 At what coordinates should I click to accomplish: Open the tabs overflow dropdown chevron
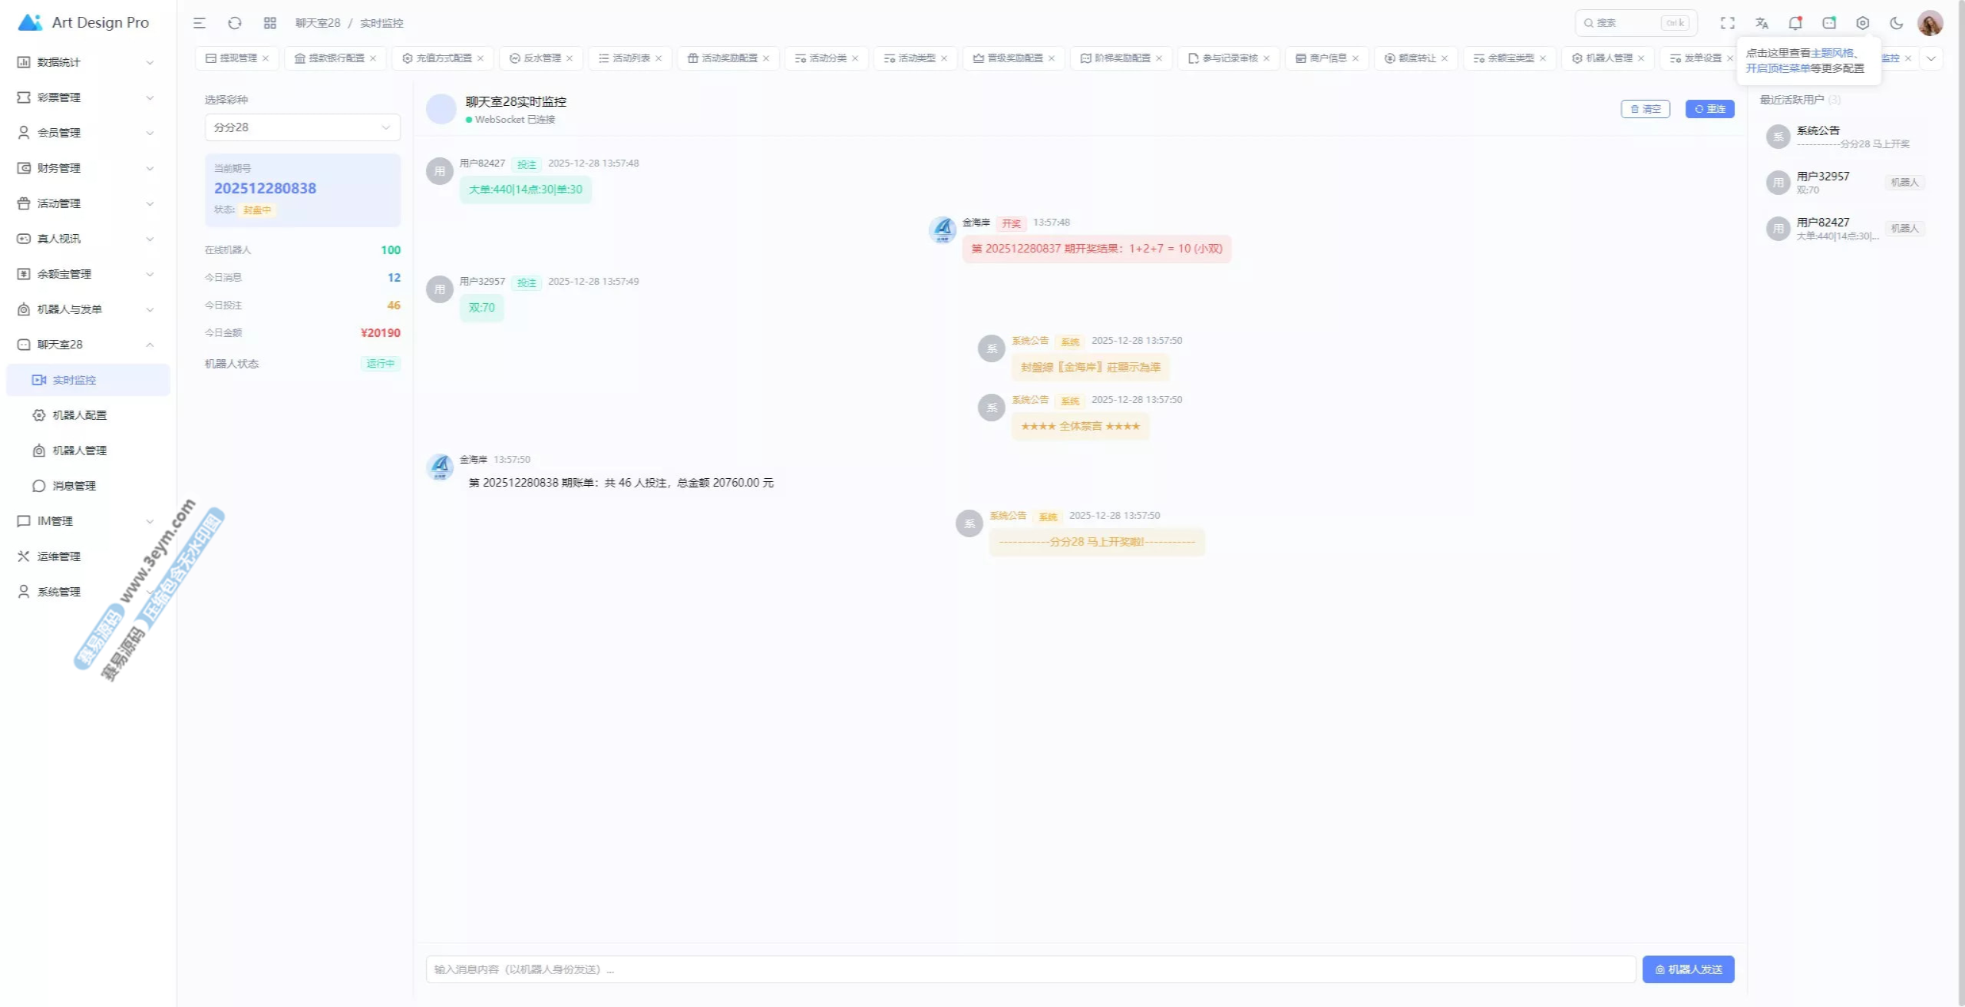[1931, 58]
